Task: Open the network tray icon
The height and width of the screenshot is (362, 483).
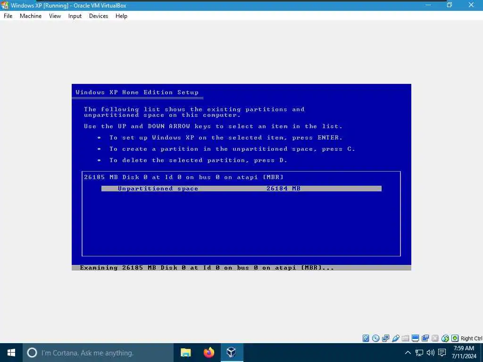Action: point(419,353)
